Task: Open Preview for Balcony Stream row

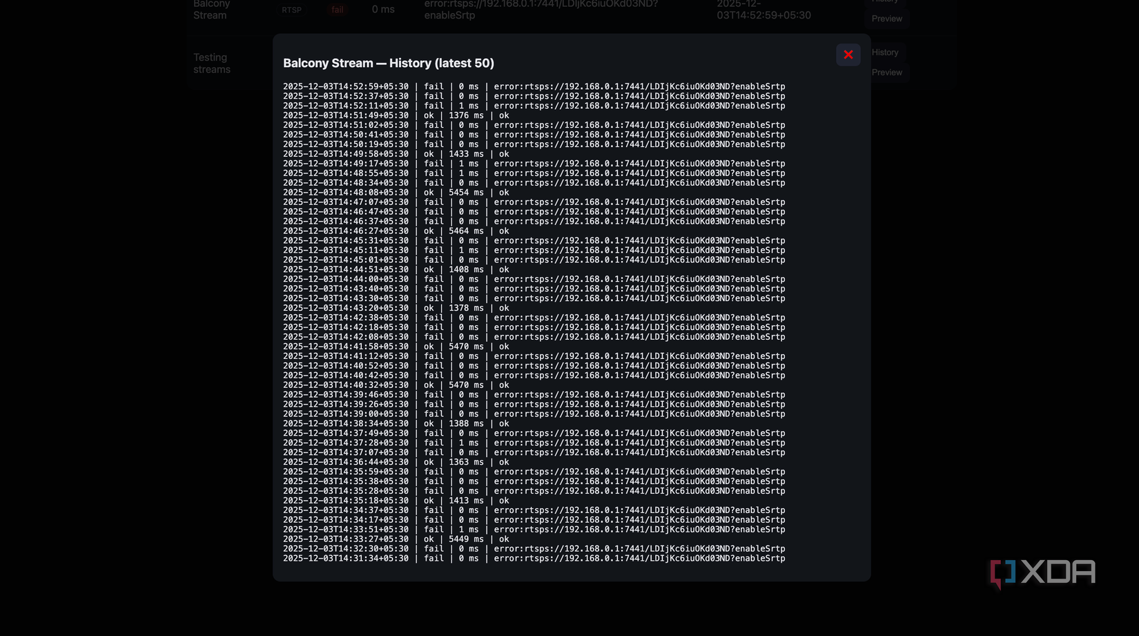Action: (886, 19)
